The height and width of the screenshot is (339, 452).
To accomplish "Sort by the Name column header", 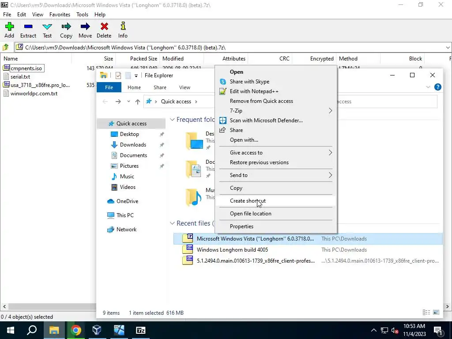I will (11, 59).
